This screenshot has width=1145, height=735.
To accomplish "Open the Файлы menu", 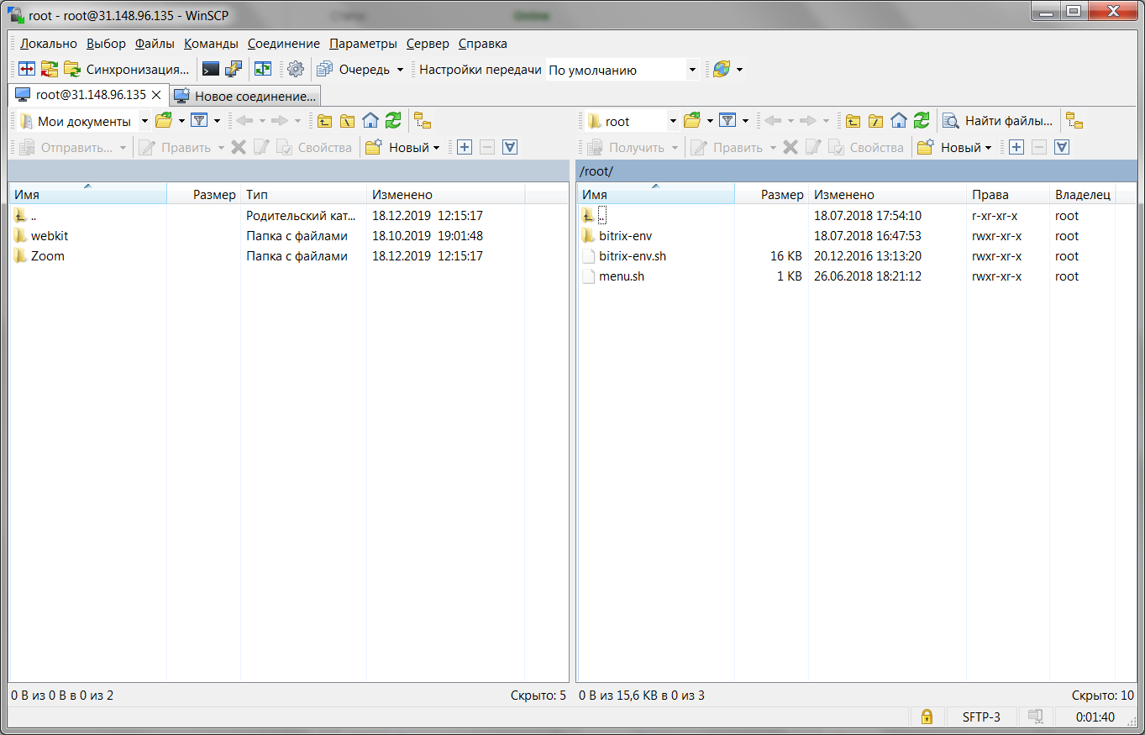I will 155,44.
